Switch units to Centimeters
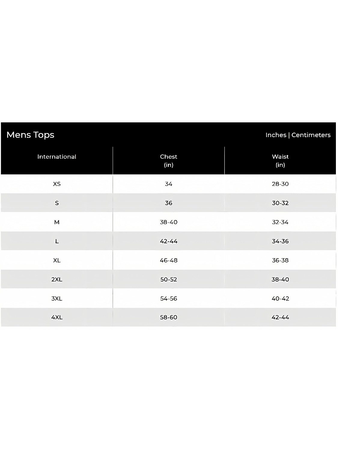 (x=311, y=135)
